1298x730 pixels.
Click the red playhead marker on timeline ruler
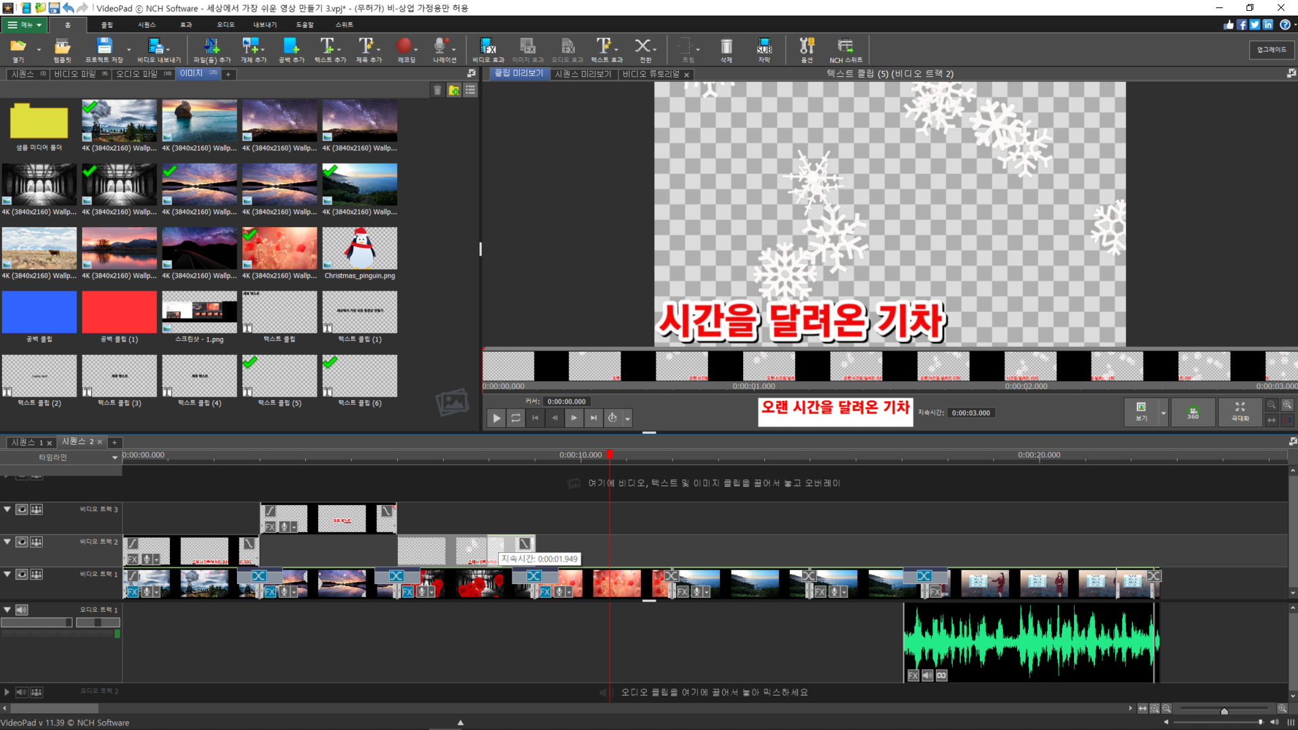[610, 455]
